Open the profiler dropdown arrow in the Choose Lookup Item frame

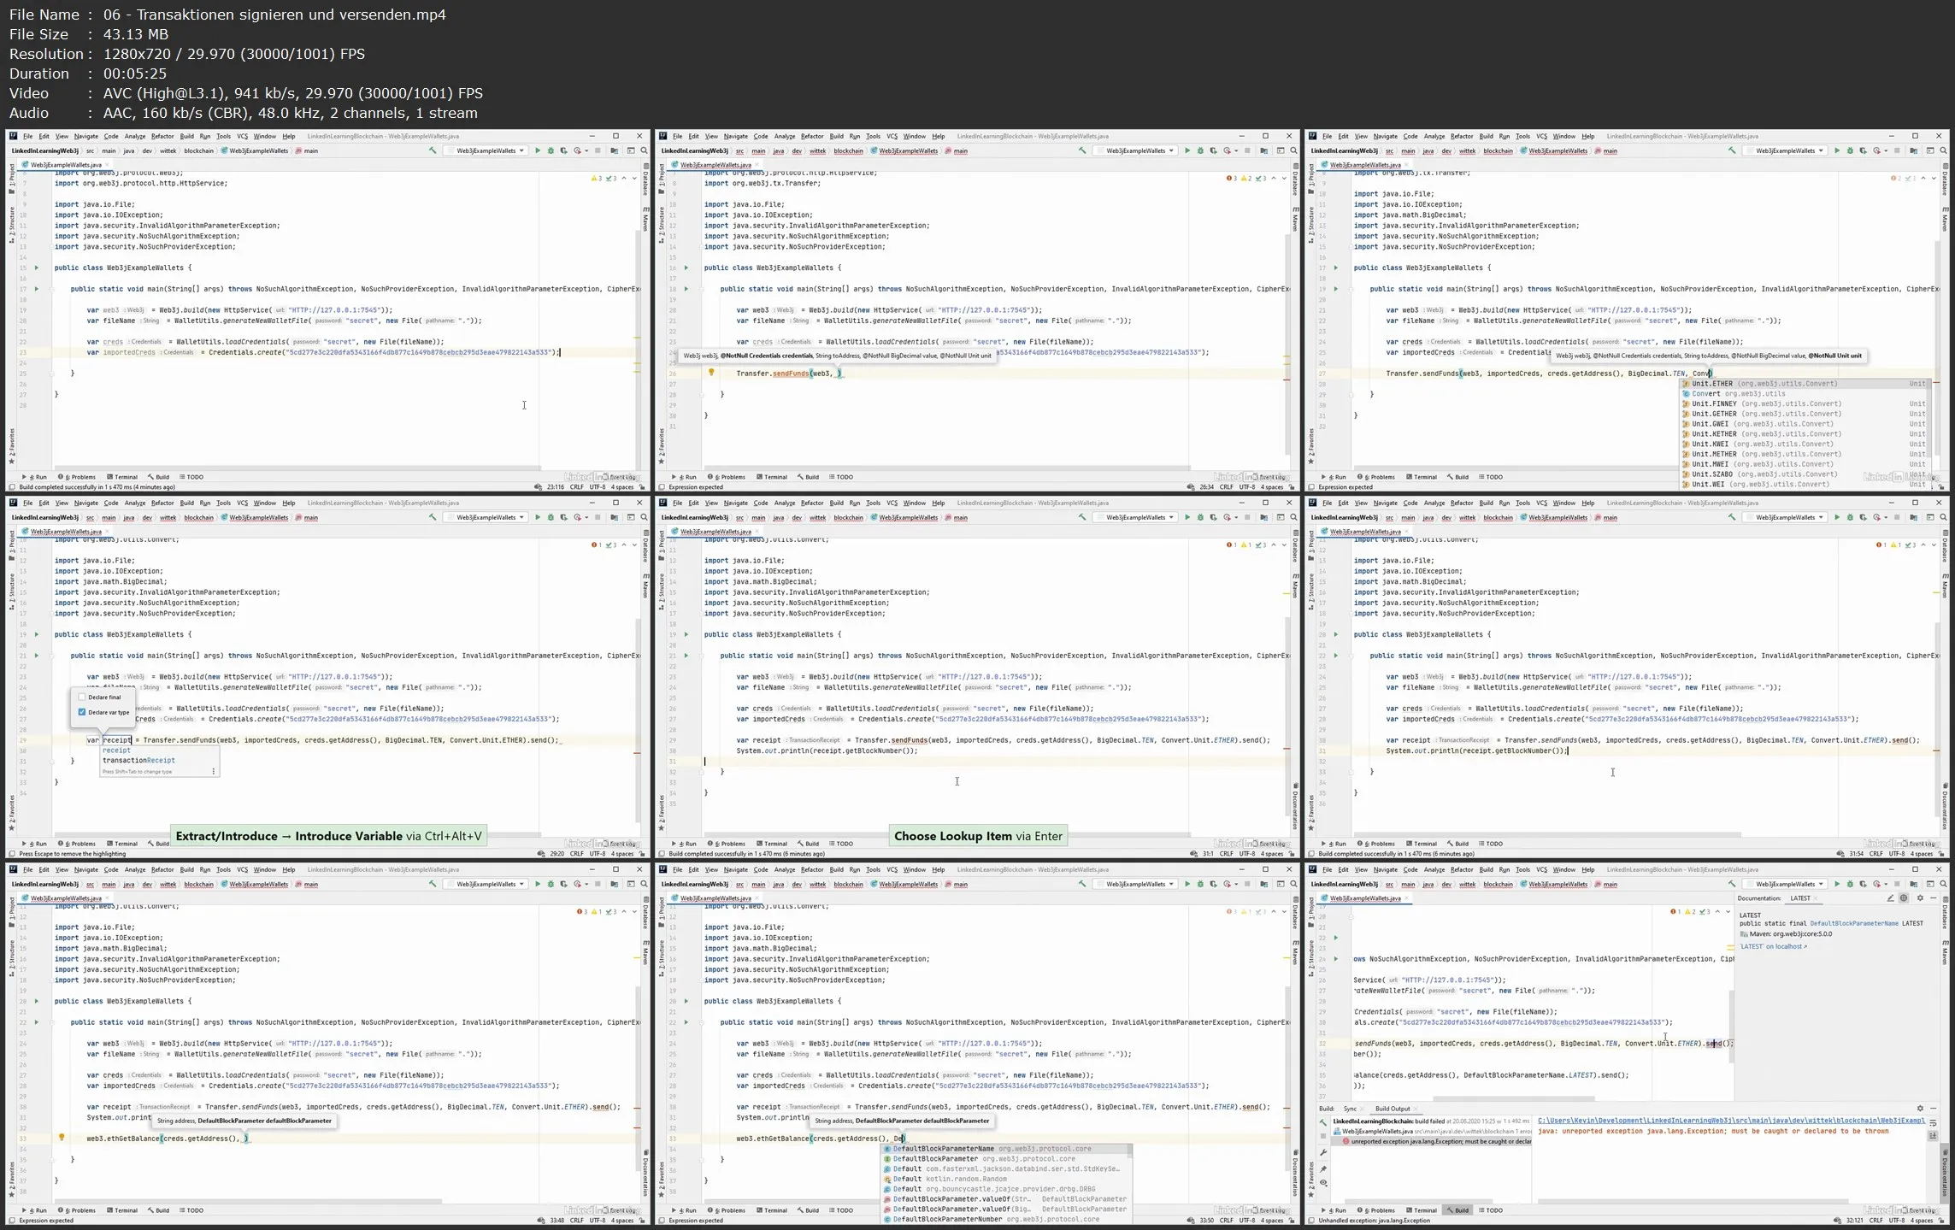pyautogui.click(x=1236, y=517)
